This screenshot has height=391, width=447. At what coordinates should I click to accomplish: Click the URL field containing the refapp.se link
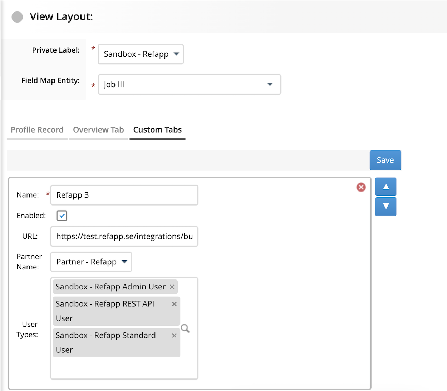(124, 236)
